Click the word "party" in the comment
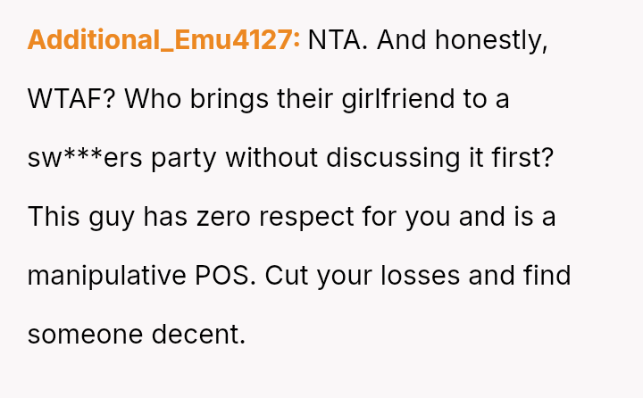 click(184, 158)
